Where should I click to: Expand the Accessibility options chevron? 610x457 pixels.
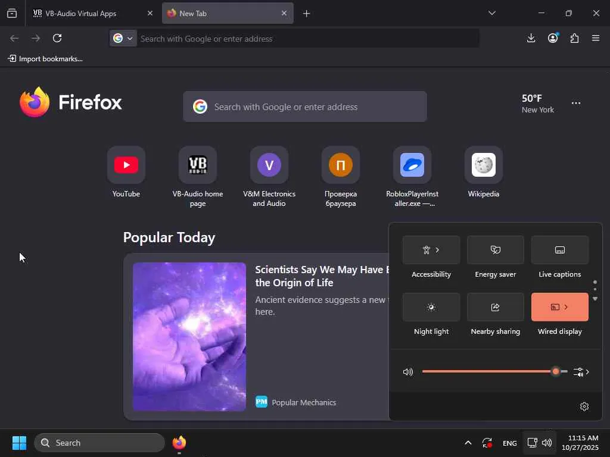tap(438, 250)
